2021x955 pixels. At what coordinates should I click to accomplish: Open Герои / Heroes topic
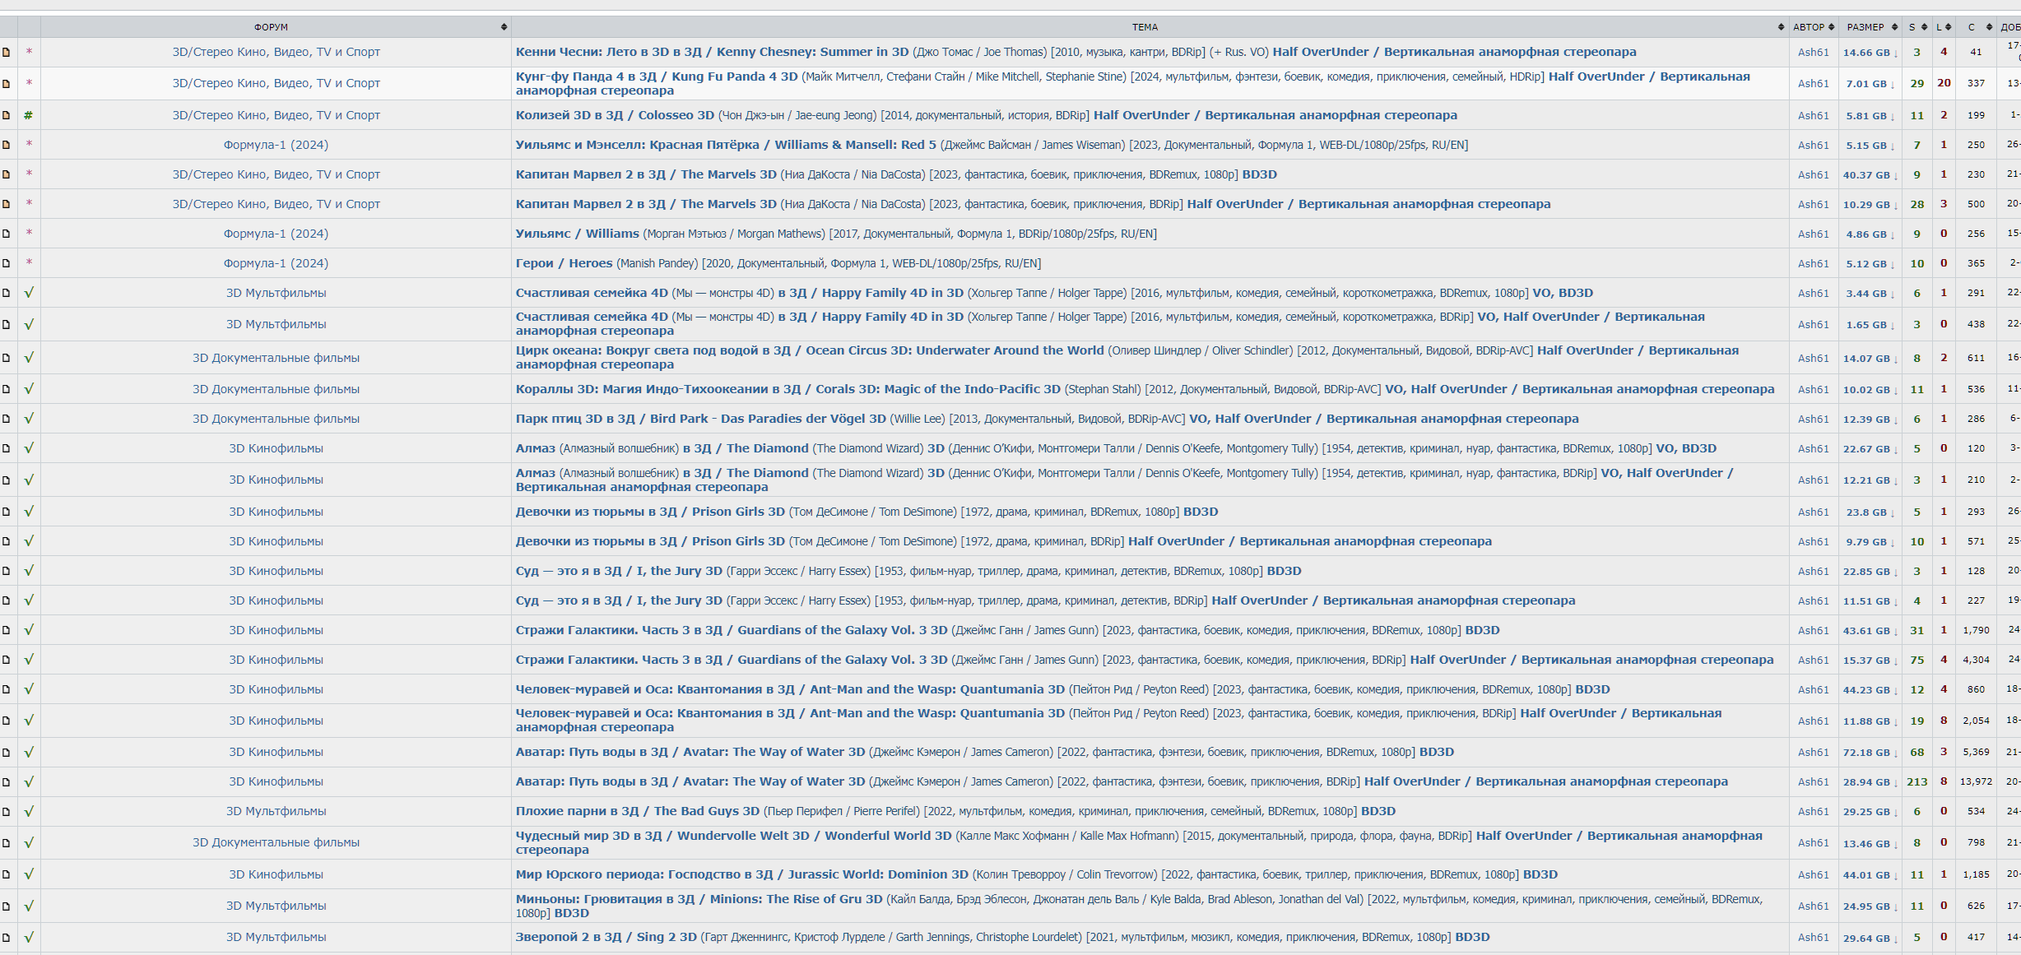pyautogui.click(x=778, y=263)
